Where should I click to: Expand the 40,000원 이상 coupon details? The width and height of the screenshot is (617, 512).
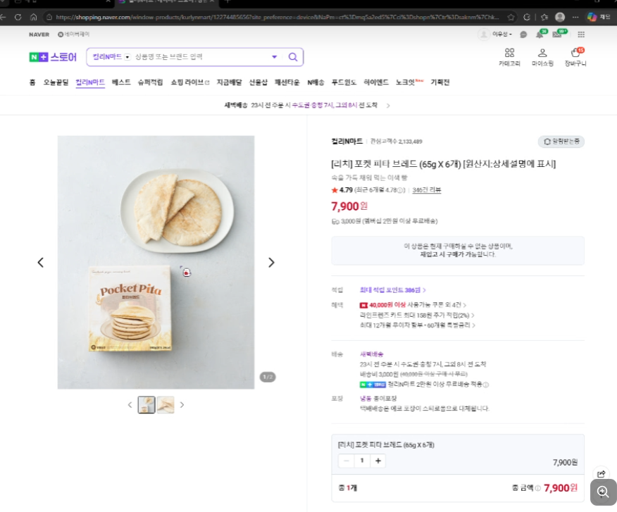[413, 305]
